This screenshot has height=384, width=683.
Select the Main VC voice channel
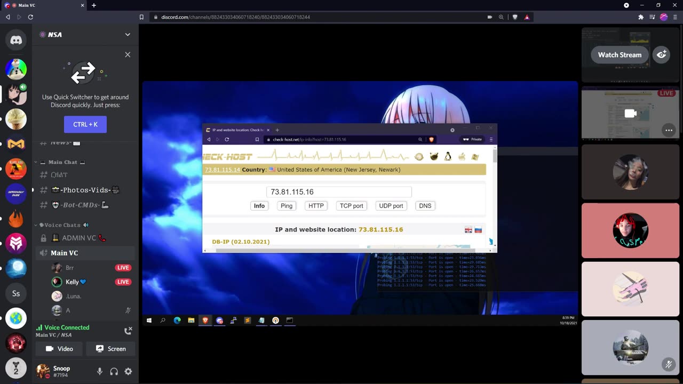point(85,253)
